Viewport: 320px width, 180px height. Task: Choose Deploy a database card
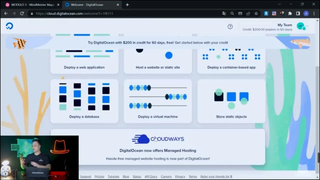coord(84,101)
